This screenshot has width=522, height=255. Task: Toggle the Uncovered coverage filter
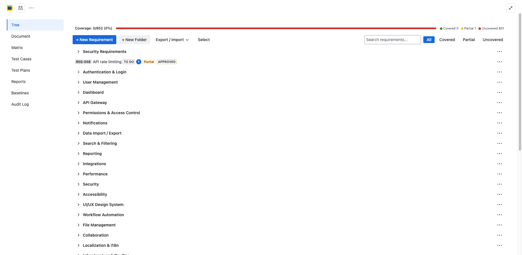[492, 40]
